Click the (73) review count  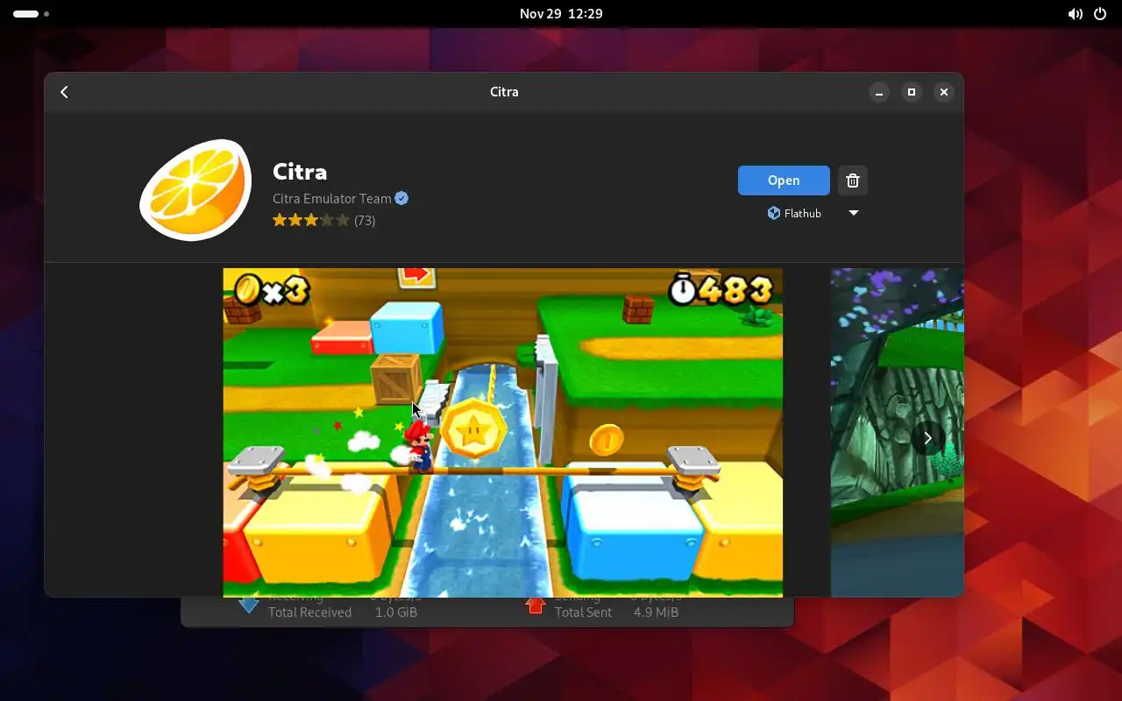(365, 221)
